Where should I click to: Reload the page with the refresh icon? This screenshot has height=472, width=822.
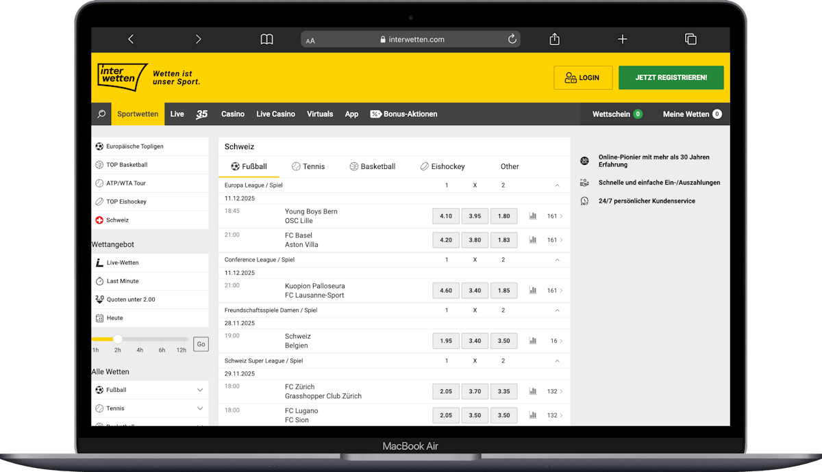click(x=512, y=40)
